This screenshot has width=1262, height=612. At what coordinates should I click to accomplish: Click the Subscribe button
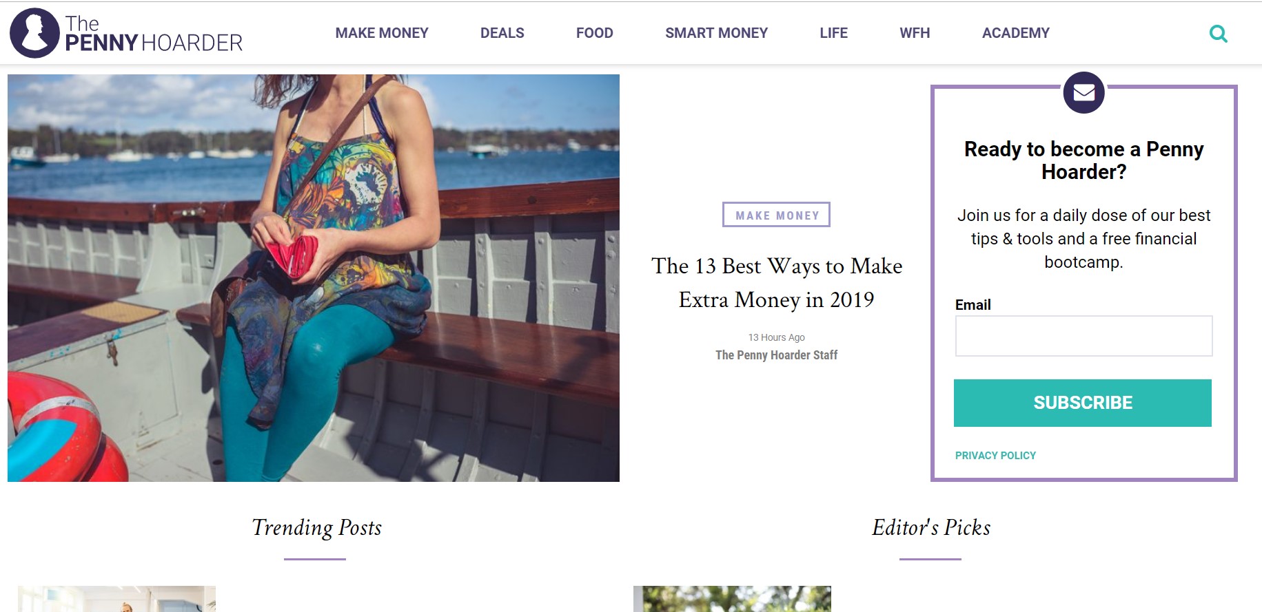pyautogui.click(x=1082, y=403)
